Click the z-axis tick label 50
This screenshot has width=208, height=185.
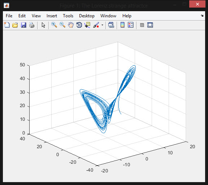22,65
